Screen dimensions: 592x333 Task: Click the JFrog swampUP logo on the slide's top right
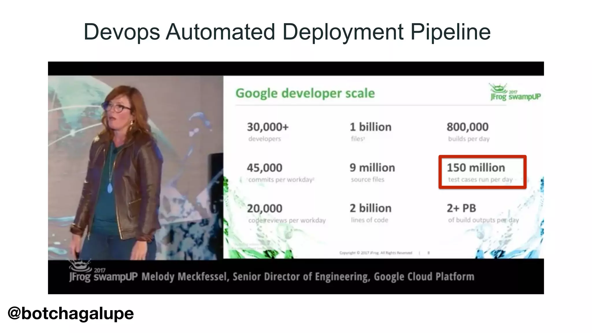tap(515, 92)
